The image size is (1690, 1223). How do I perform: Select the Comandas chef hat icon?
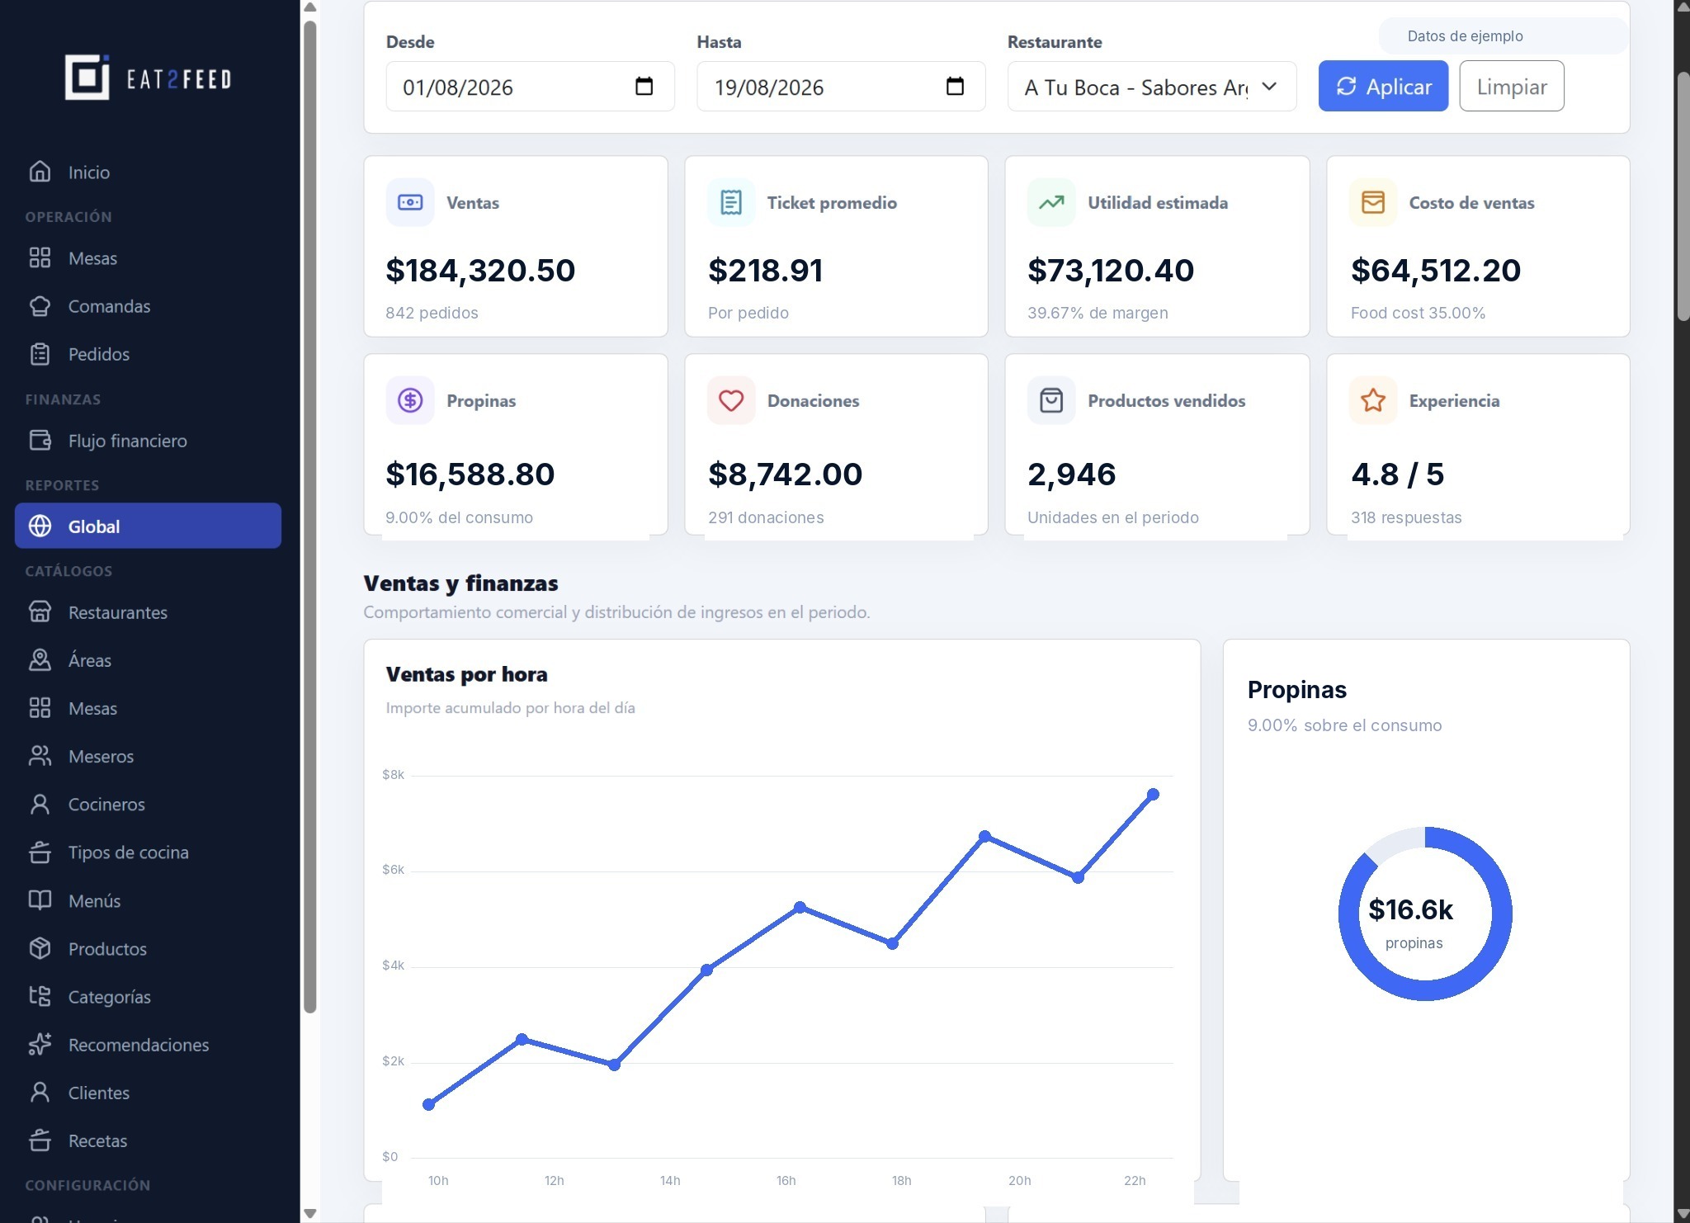(x=40, y=306)
